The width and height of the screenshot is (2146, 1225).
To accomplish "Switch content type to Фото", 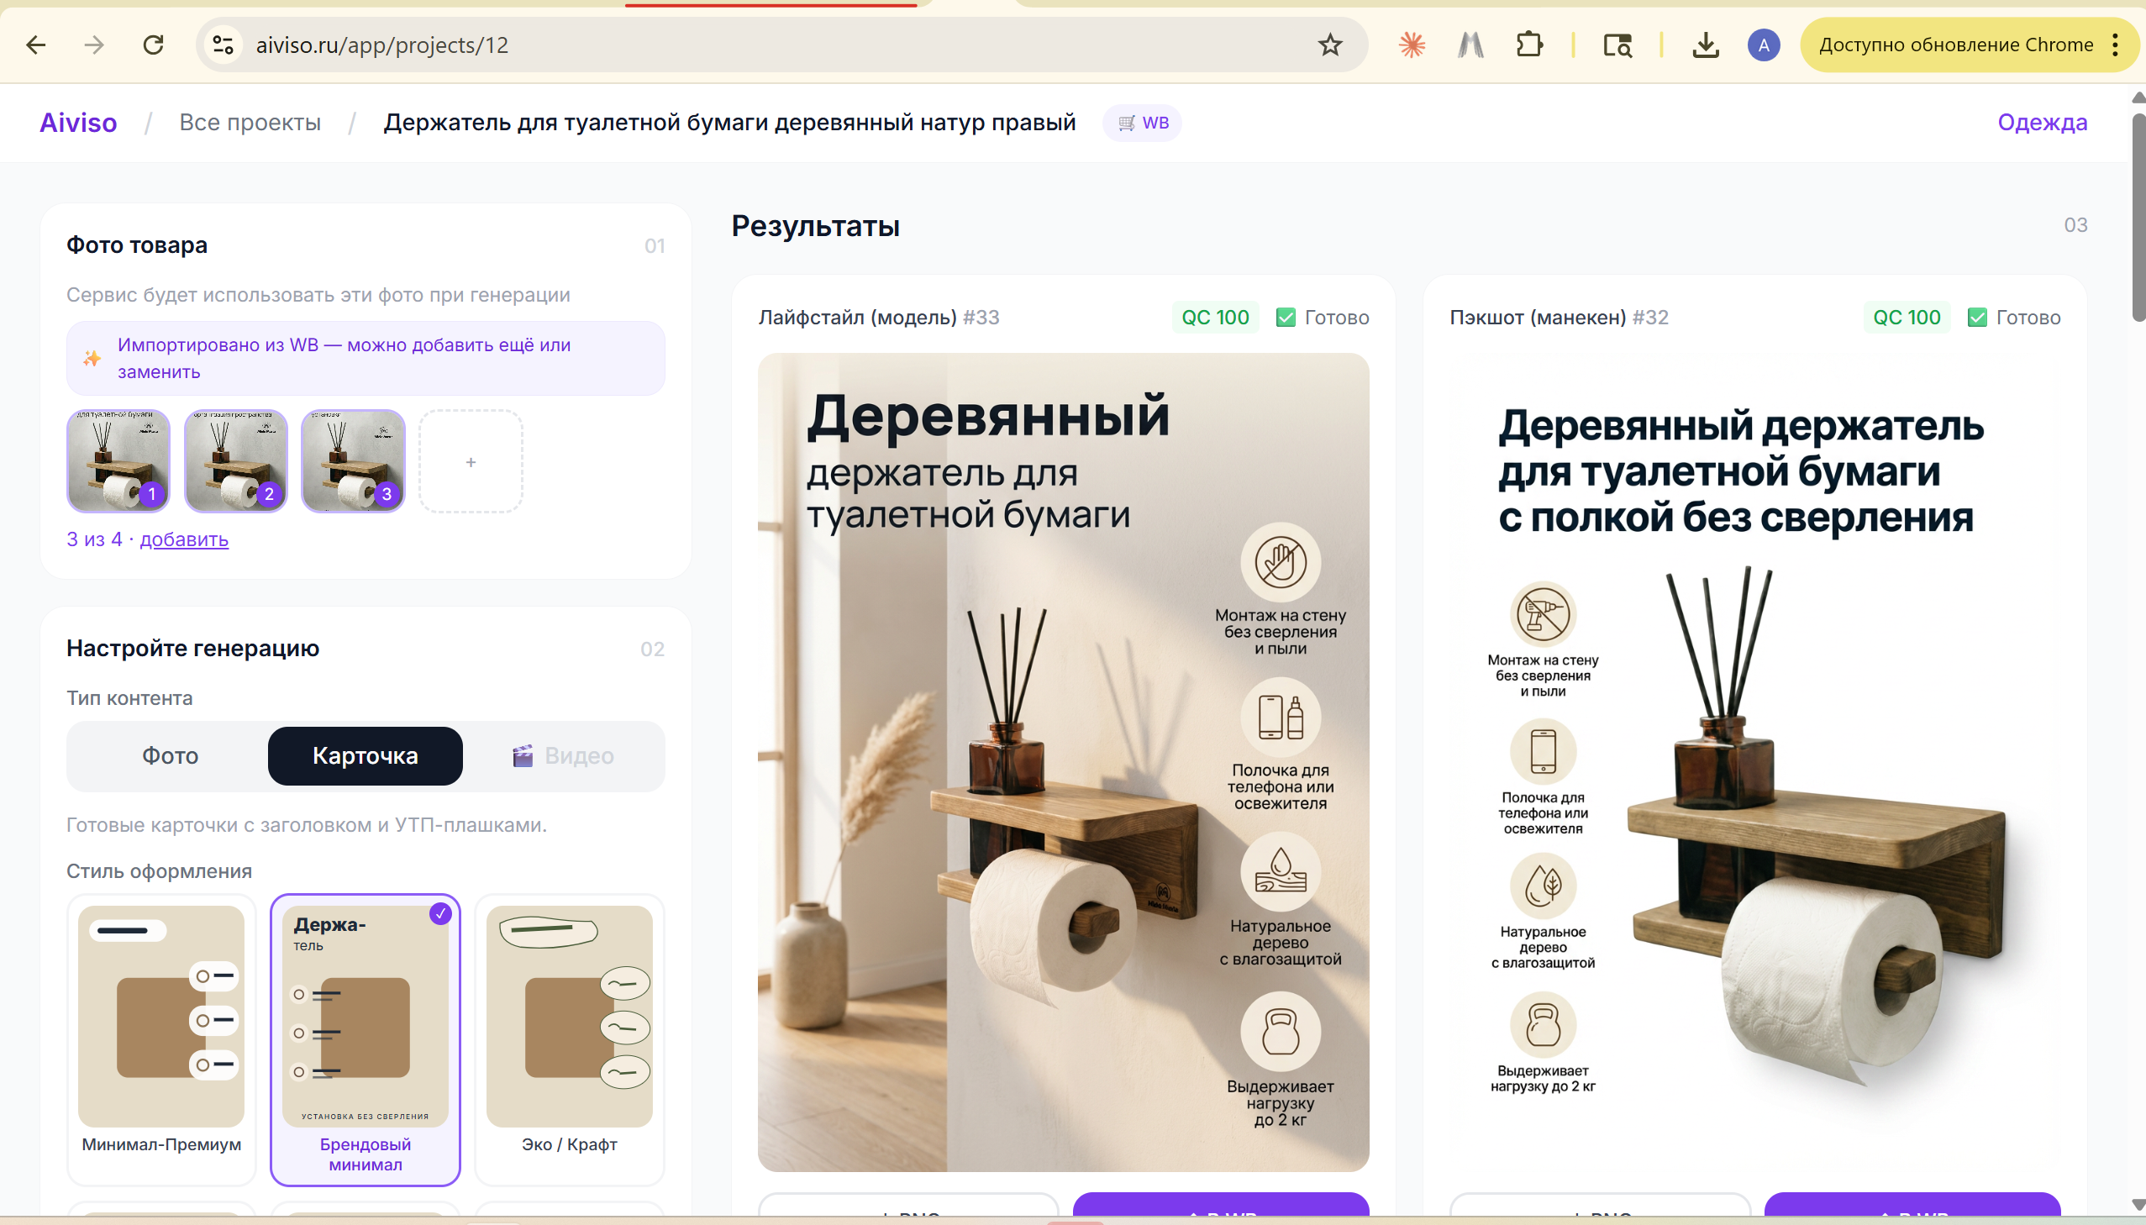I will pos(170,755).
